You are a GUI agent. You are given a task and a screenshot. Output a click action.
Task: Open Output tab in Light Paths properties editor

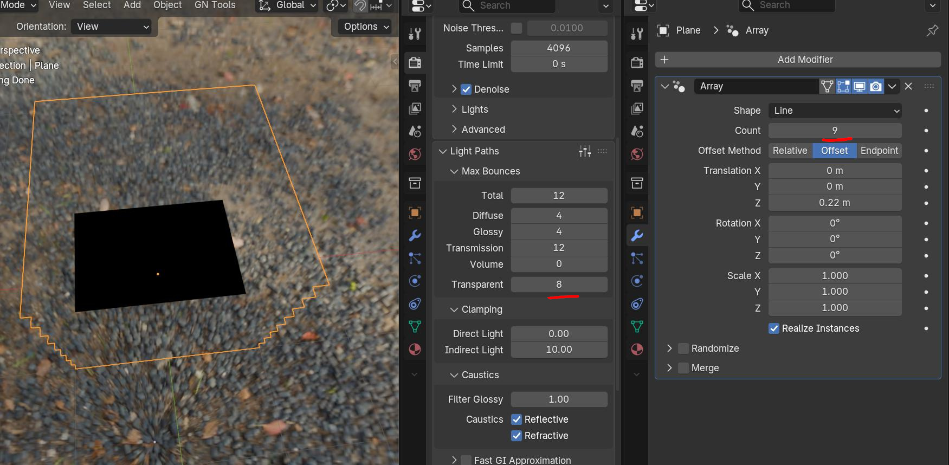(415, 86)
